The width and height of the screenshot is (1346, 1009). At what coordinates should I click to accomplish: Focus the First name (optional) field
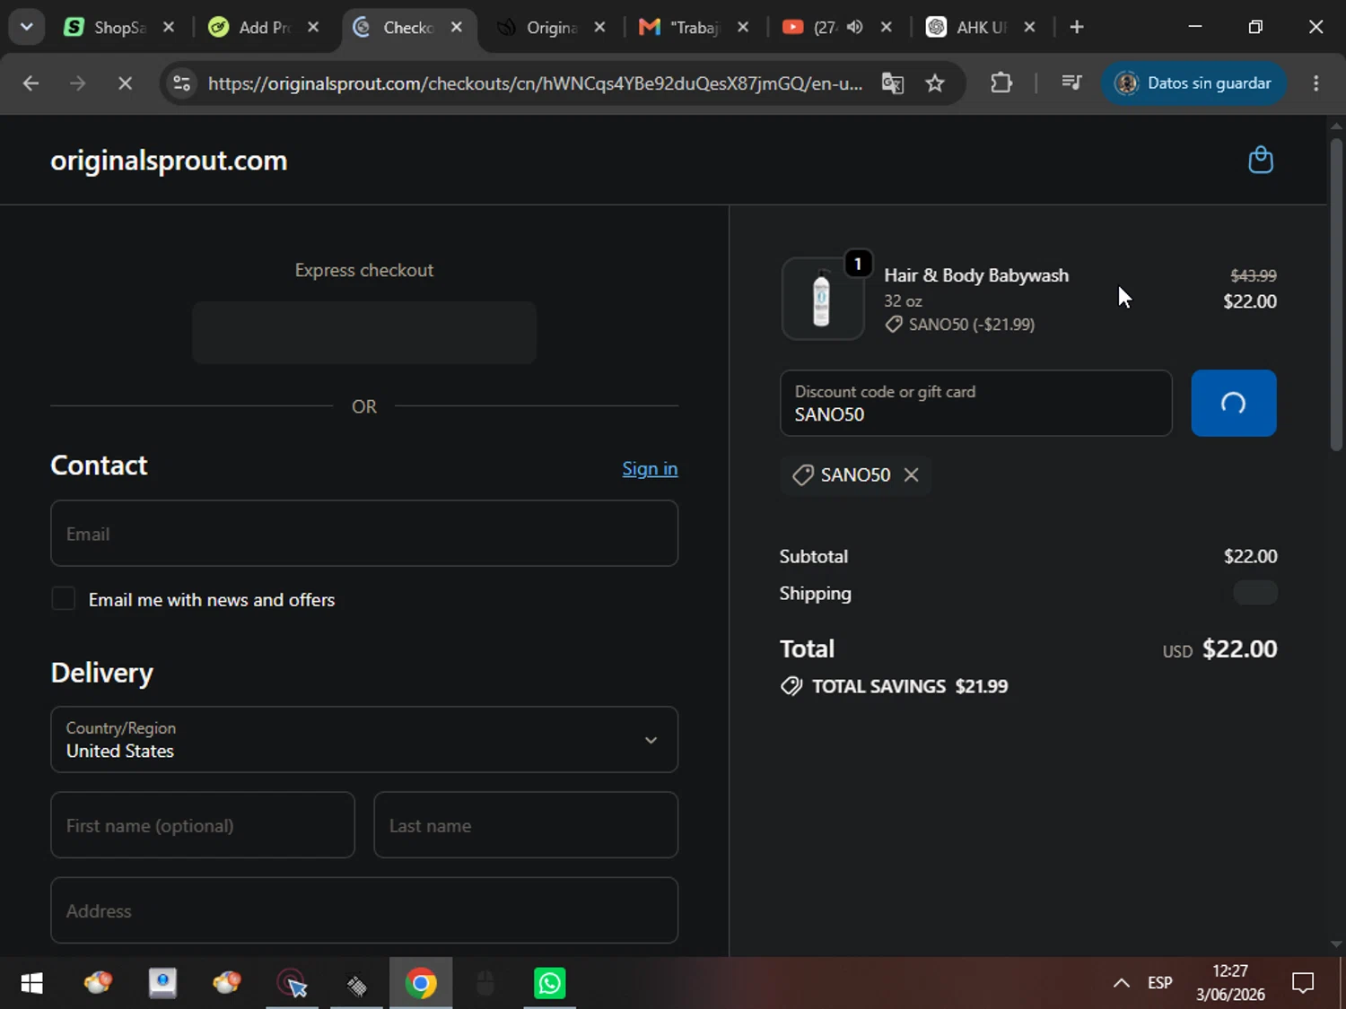[203, 825]
